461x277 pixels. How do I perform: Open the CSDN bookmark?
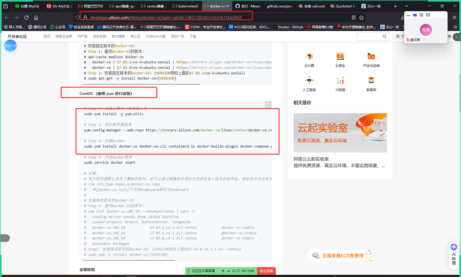(205, 27)
